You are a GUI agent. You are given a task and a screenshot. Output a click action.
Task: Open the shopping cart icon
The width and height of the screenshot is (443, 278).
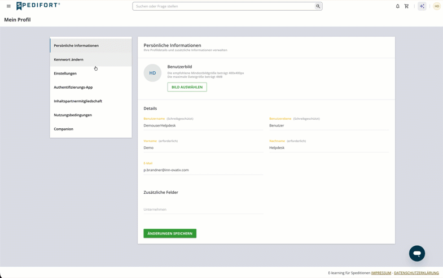pos(406,6)
